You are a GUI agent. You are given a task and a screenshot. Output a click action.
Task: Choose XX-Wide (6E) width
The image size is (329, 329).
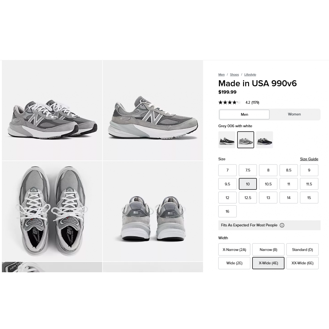click(x=302, y=263)
